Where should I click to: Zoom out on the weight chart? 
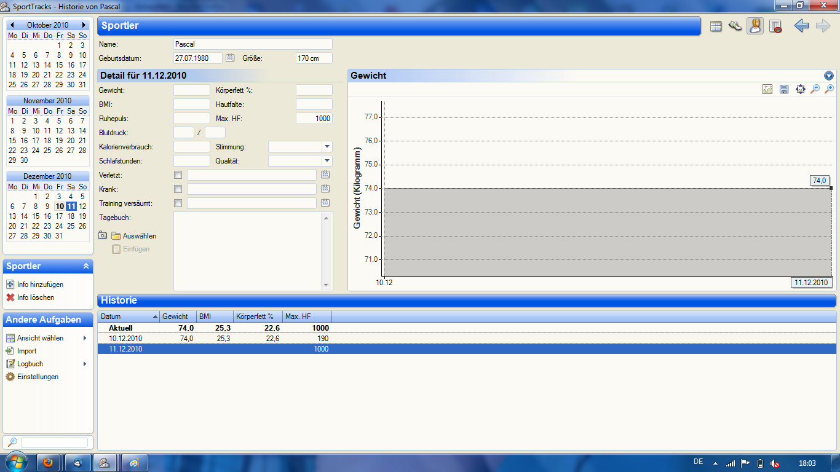[815, 89]
